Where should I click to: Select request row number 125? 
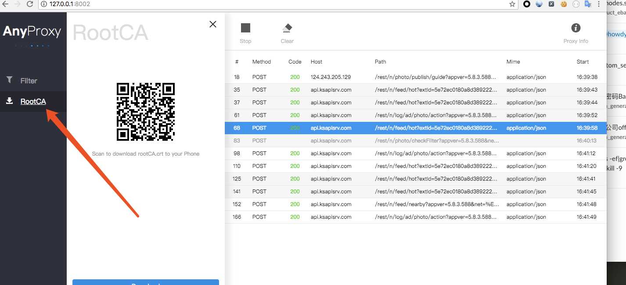(x=415, y=179)
